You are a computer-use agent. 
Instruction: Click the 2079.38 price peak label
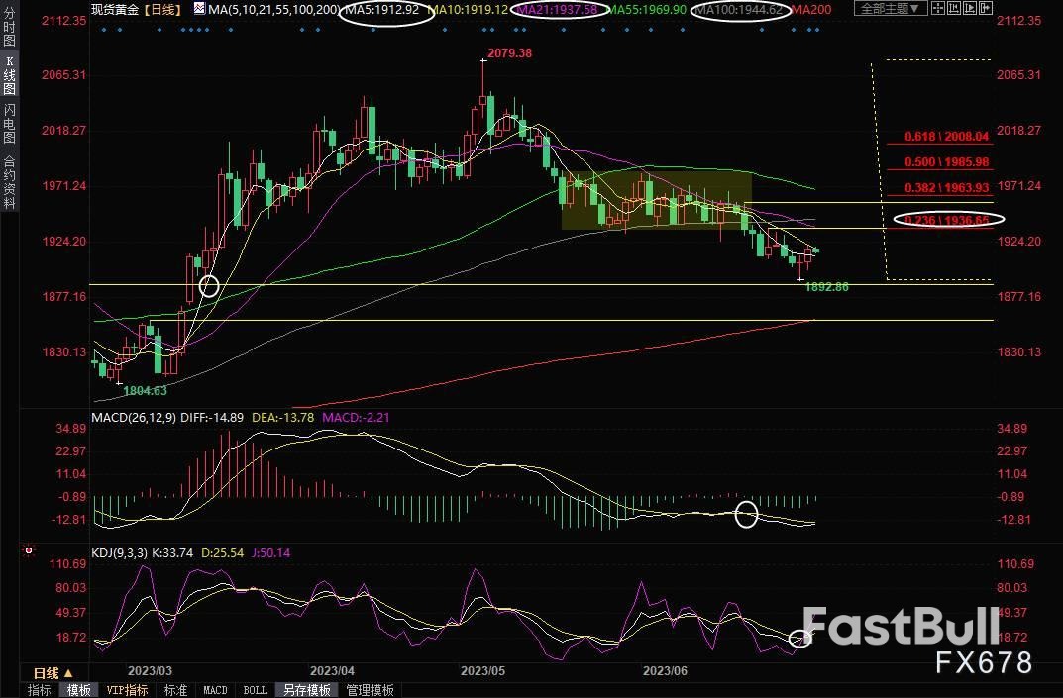pyautogui.click(x=509, y=51)
